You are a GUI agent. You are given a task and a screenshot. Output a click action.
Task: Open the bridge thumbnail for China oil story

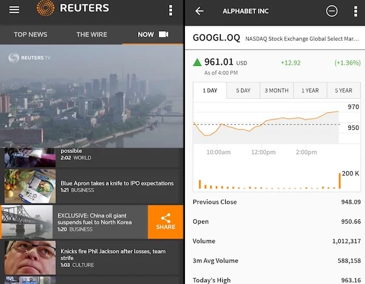(x=27, y=222)
